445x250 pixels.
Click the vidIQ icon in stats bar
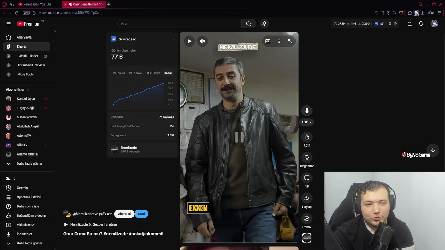(x=376, y=24)
